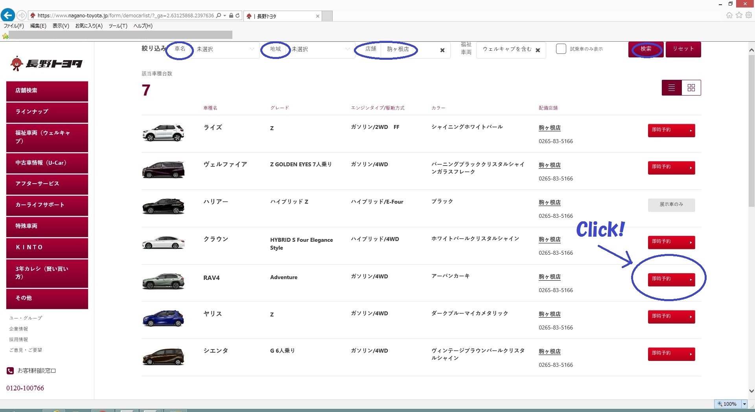Click the browser forward arrow button

[22, 15]
